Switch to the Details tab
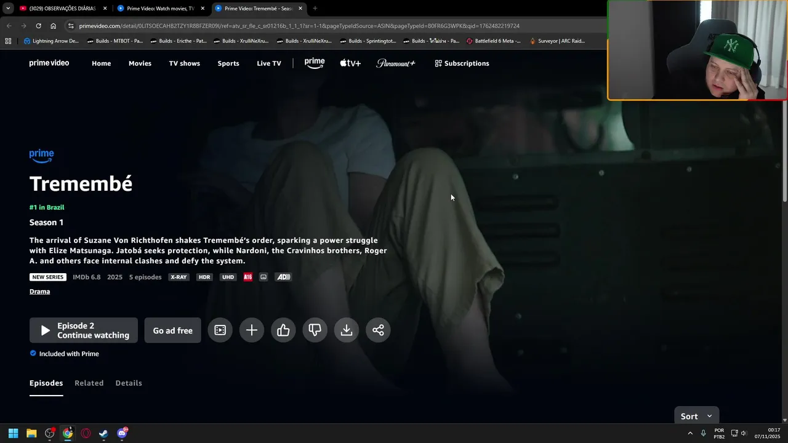Viewport: 788px width, 443px height. pos(129,383)
